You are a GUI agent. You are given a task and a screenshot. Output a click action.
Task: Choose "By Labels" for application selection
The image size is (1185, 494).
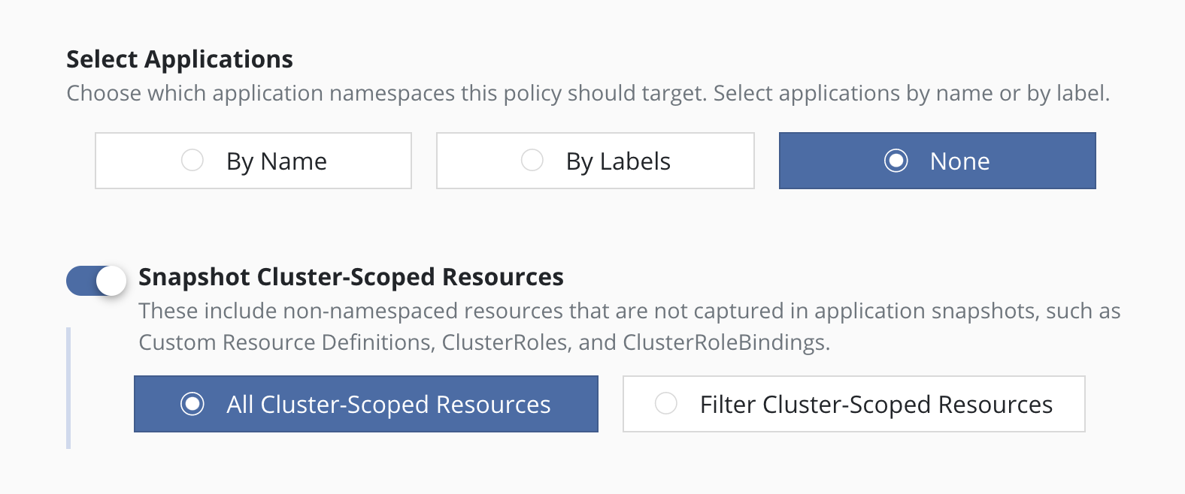(x=594, y=160)
